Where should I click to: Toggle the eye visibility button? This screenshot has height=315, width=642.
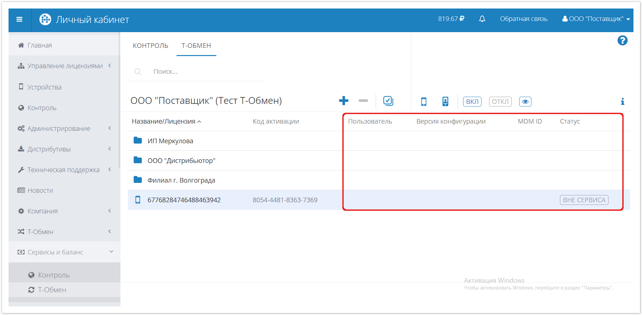(x=525, y=102)
